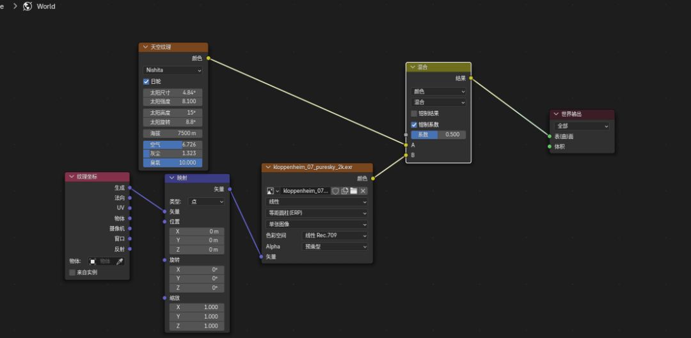Open the image browse thumbnail icon
Image resolution: width=691 pixels, height=338 pixels.
pos(271,191)
